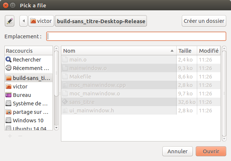Click the back arrow in path bar
Image resolution: width=231 pixels, height=161 pixels.
tap(24, 21)
